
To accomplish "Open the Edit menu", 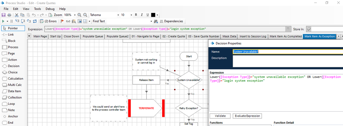I will (15, 9).
